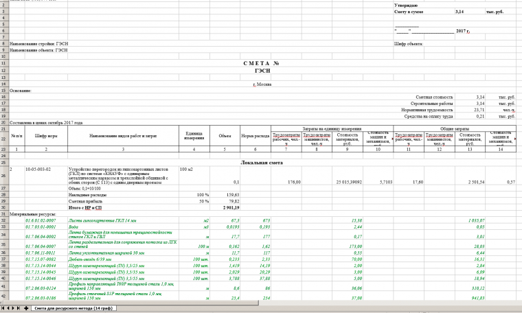Screen dimensions: 522x313
Task: Select the 'Утверждаю' cell
Action: click(x=407, y=5)
